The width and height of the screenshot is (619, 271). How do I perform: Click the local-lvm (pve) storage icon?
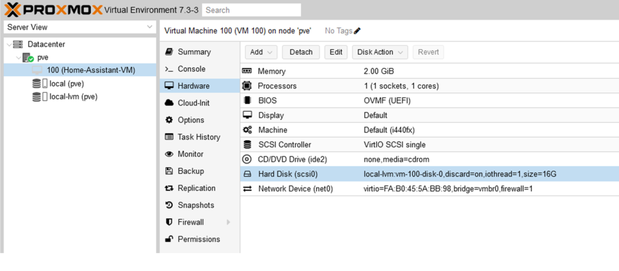coord(40,97)
